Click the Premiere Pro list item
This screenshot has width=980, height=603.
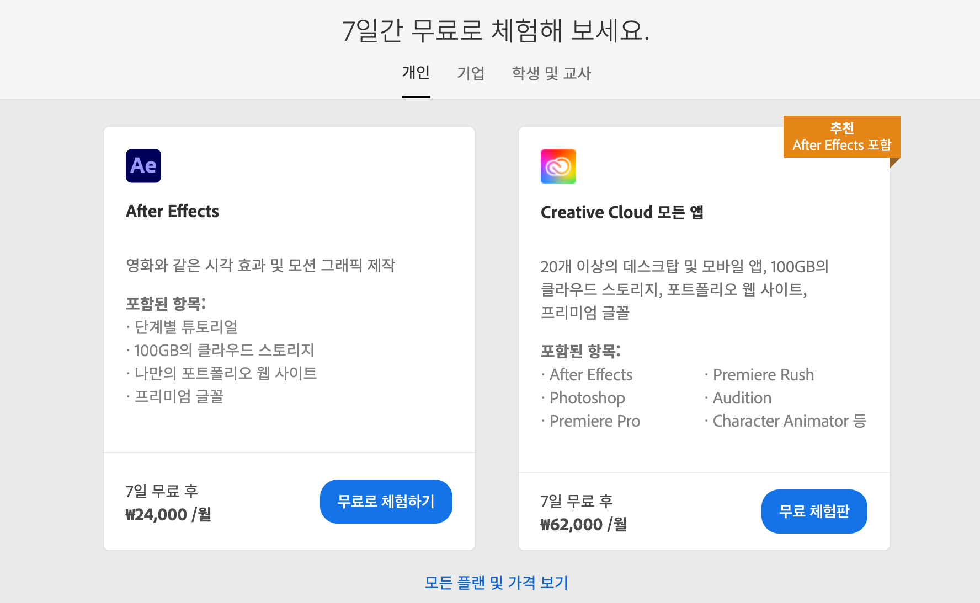click(595, 421)
